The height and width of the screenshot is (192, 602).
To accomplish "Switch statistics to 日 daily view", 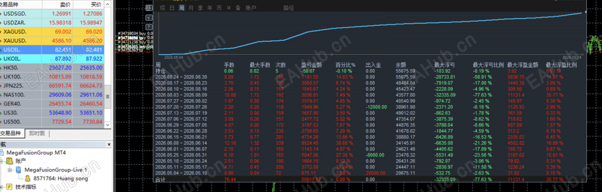I will coord(172,8).
